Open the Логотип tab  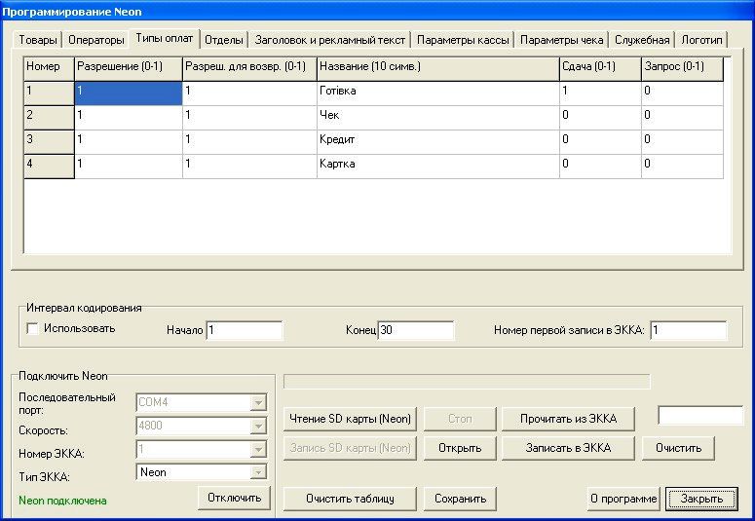(x=702, y=40)
